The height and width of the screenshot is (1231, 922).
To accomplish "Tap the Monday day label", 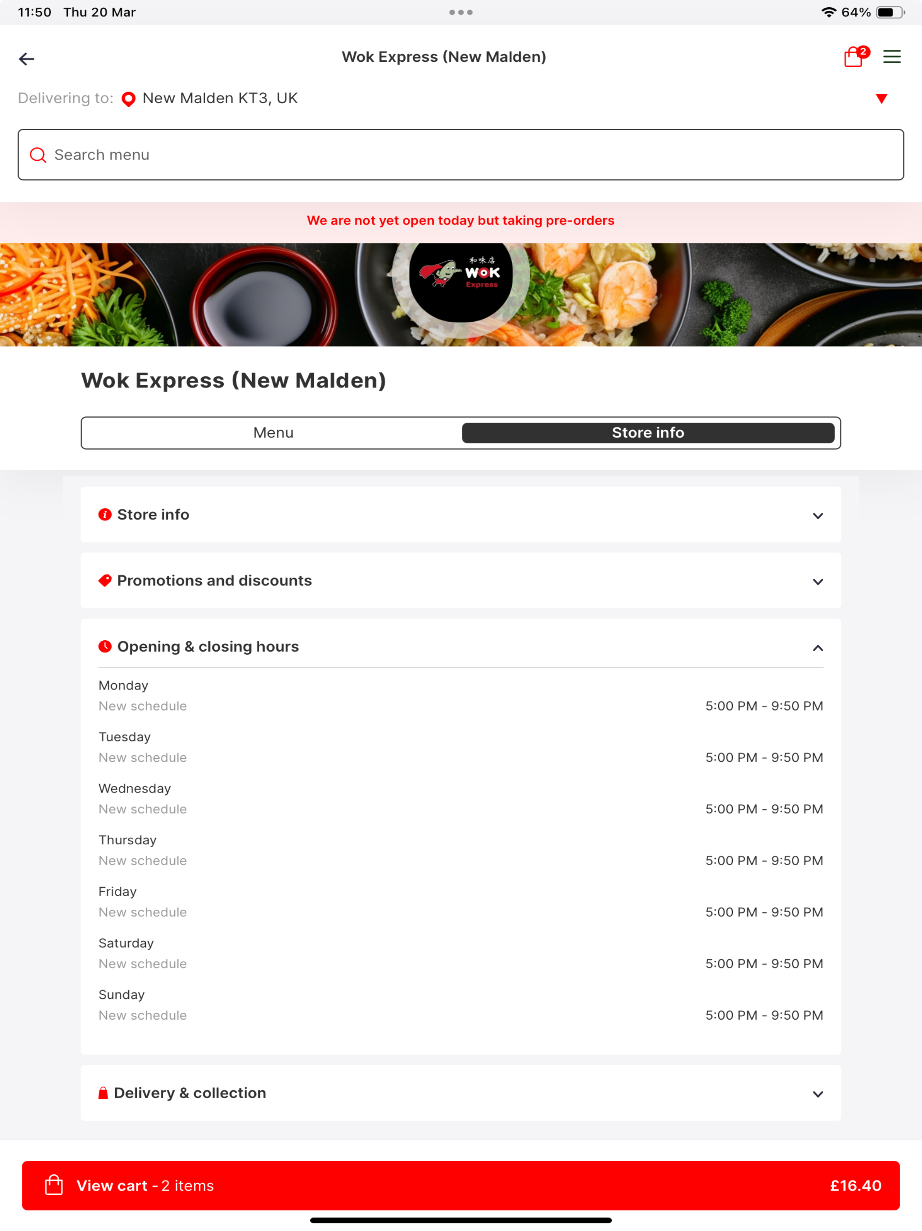I will coord(123,686).
